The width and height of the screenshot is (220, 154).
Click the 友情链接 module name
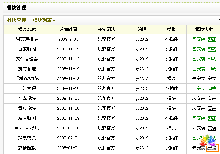click(27, 148)
